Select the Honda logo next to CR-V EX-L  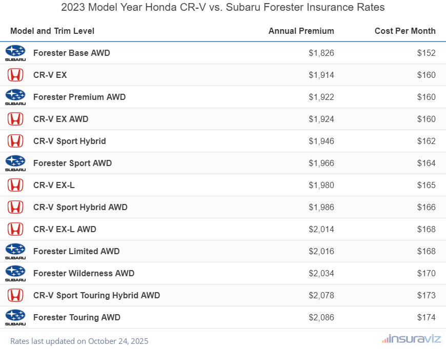pyautogui.click(x=15, y=185)
